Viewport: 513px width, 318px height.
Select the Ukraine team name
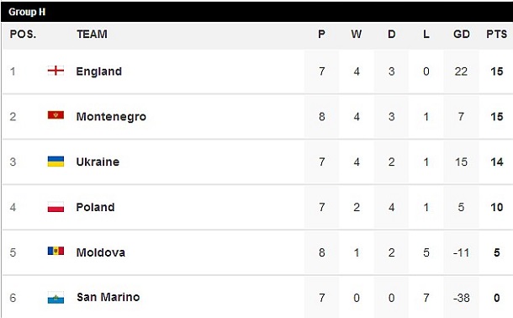(x=98, y=162)
